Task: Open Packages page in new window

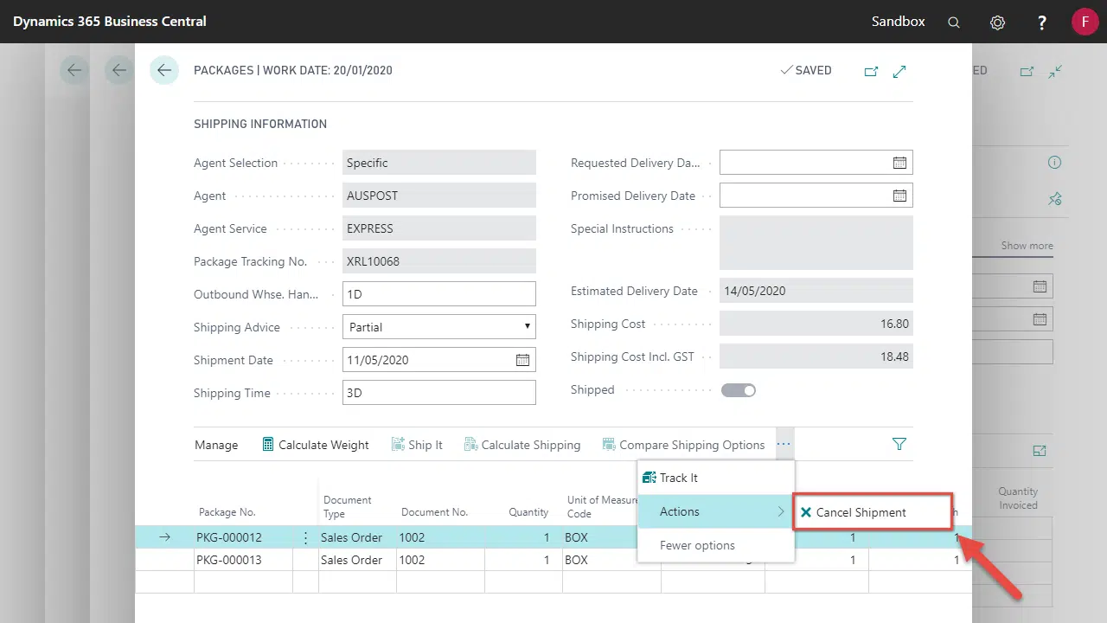Action: coord(871,71)
